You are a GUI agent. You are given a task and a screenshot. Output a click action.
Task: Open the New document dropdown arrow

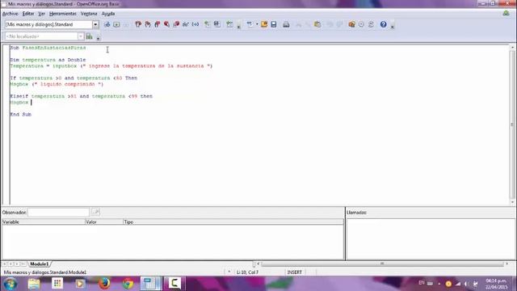(257, 24)
